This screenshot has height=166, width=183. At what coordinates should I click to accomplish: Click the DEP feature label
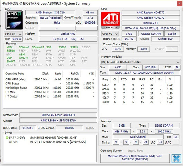pos(9,58)
